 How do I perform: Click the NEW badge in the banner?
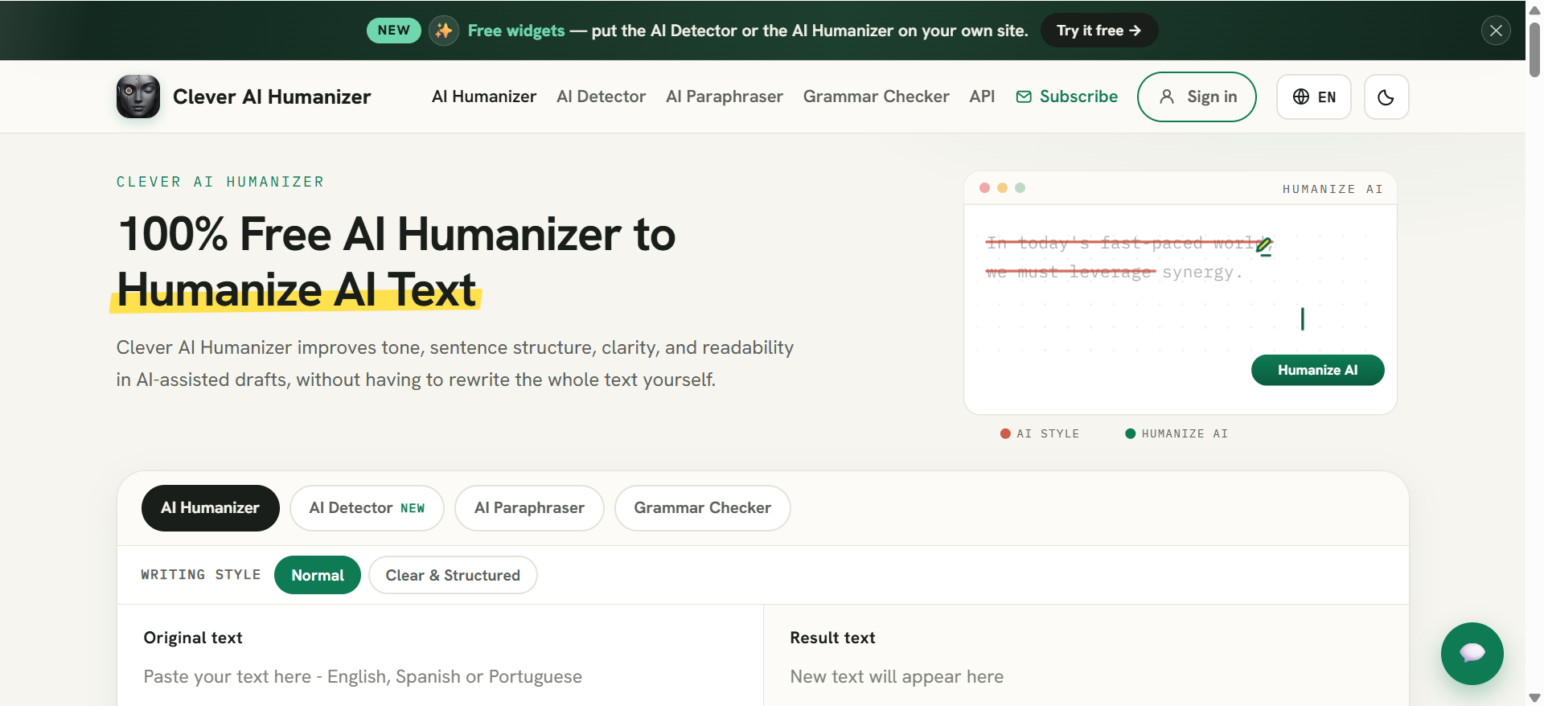[394, 31]
